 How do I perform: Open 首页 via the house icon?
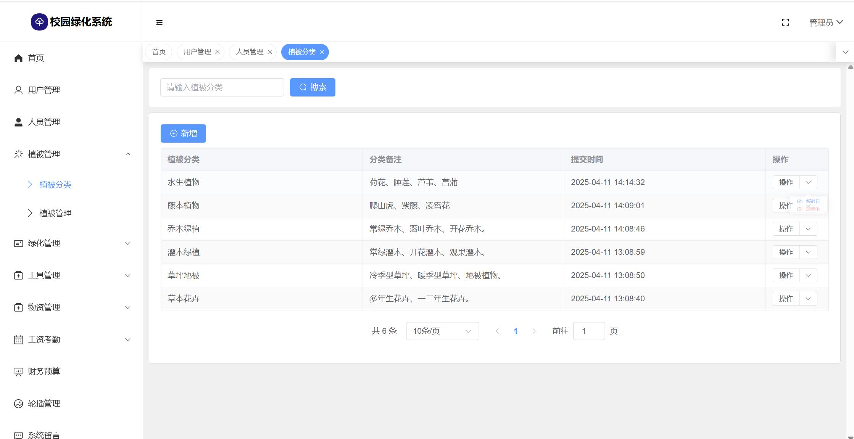coord(18,58)
